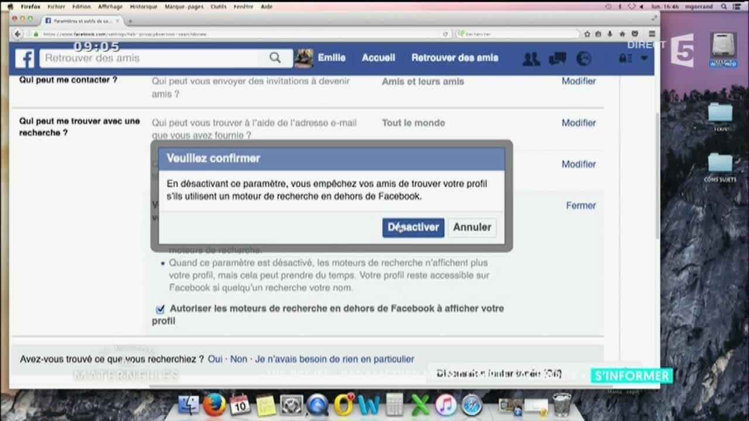Expand the Facebook account dropdown arrow
This screenshot has height=421, width=749.
coord(644,58)
